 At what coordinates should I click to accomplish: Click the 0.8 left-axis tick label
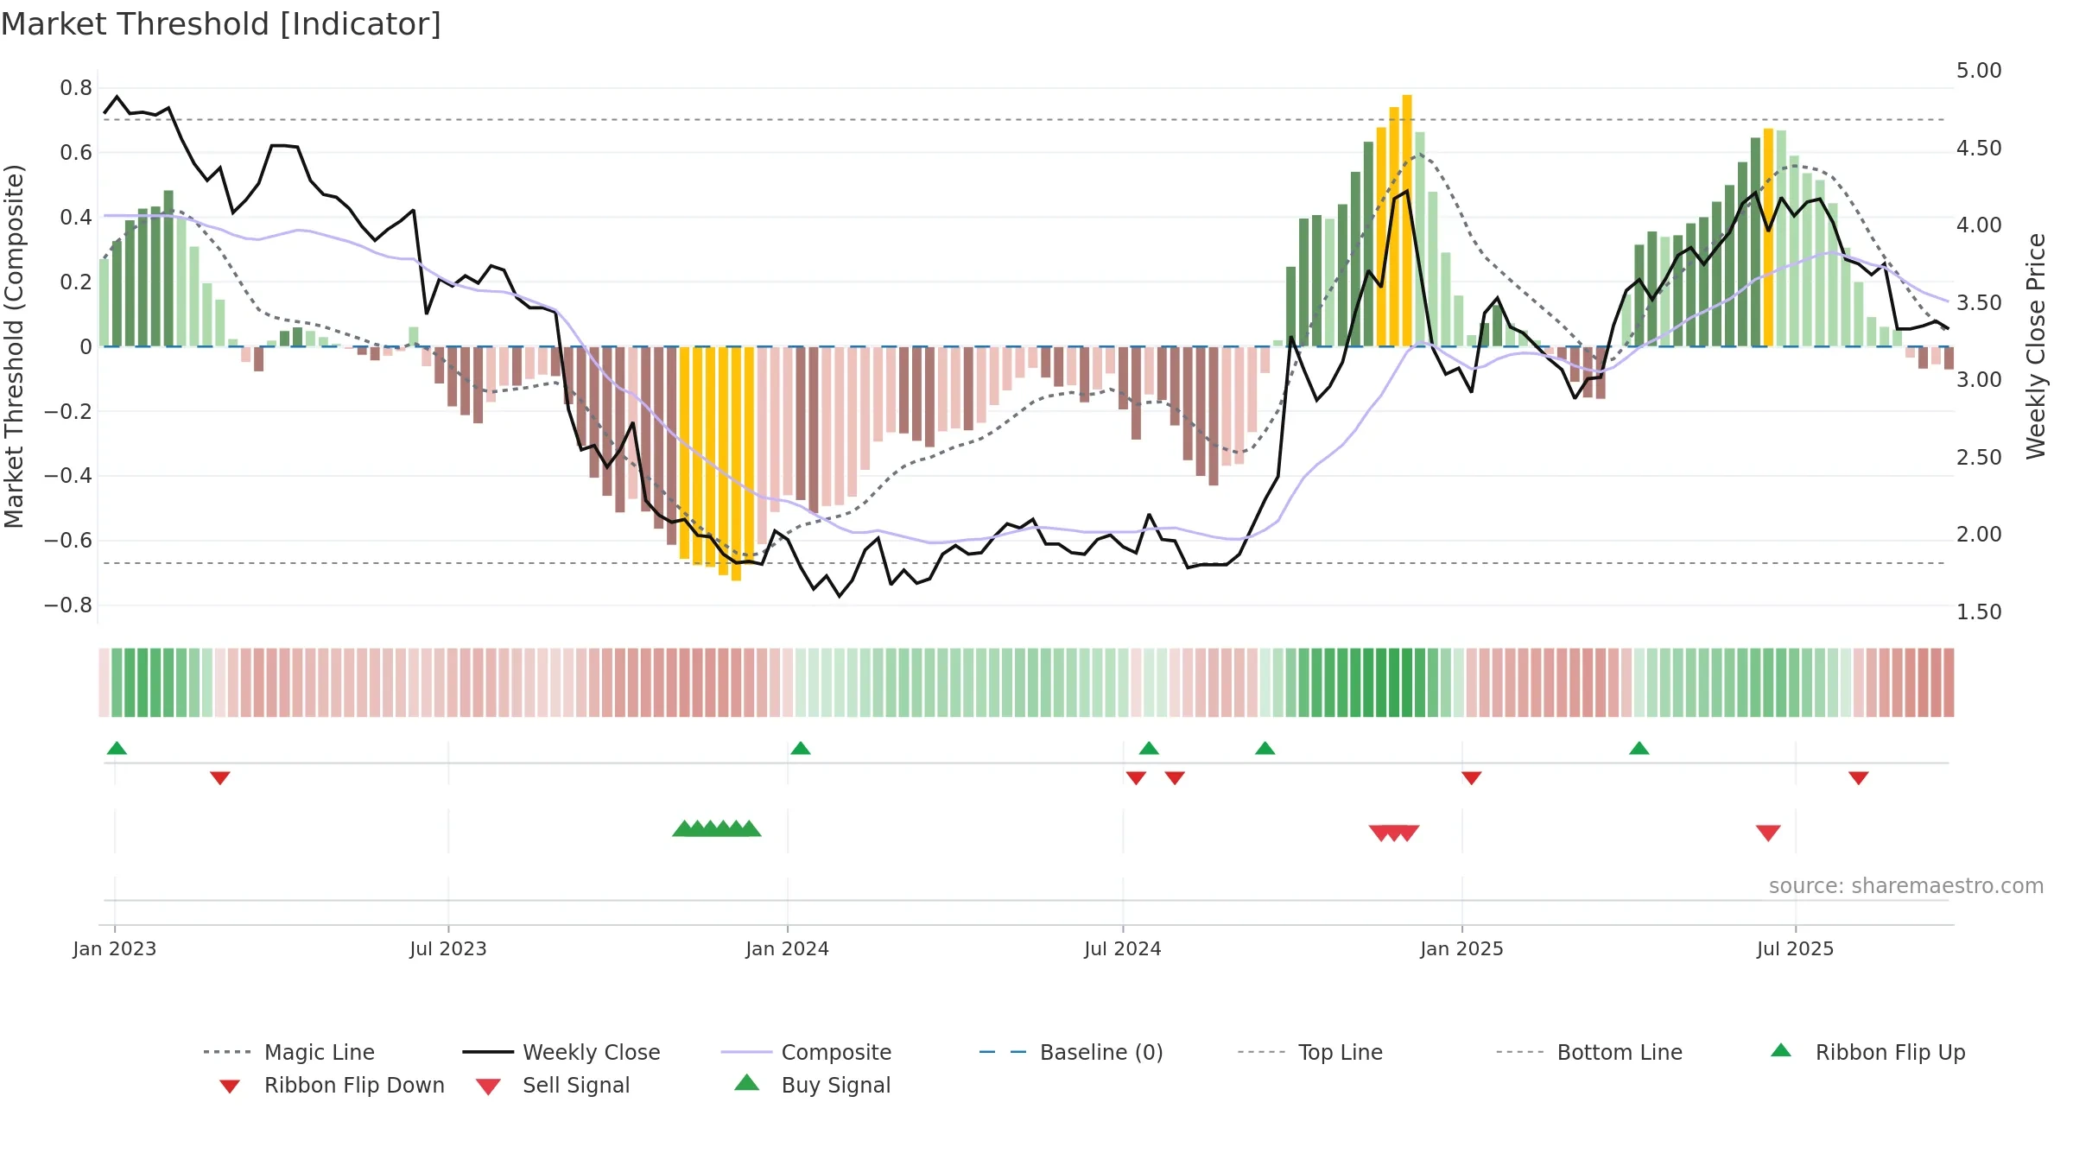[x=76, y=88]
